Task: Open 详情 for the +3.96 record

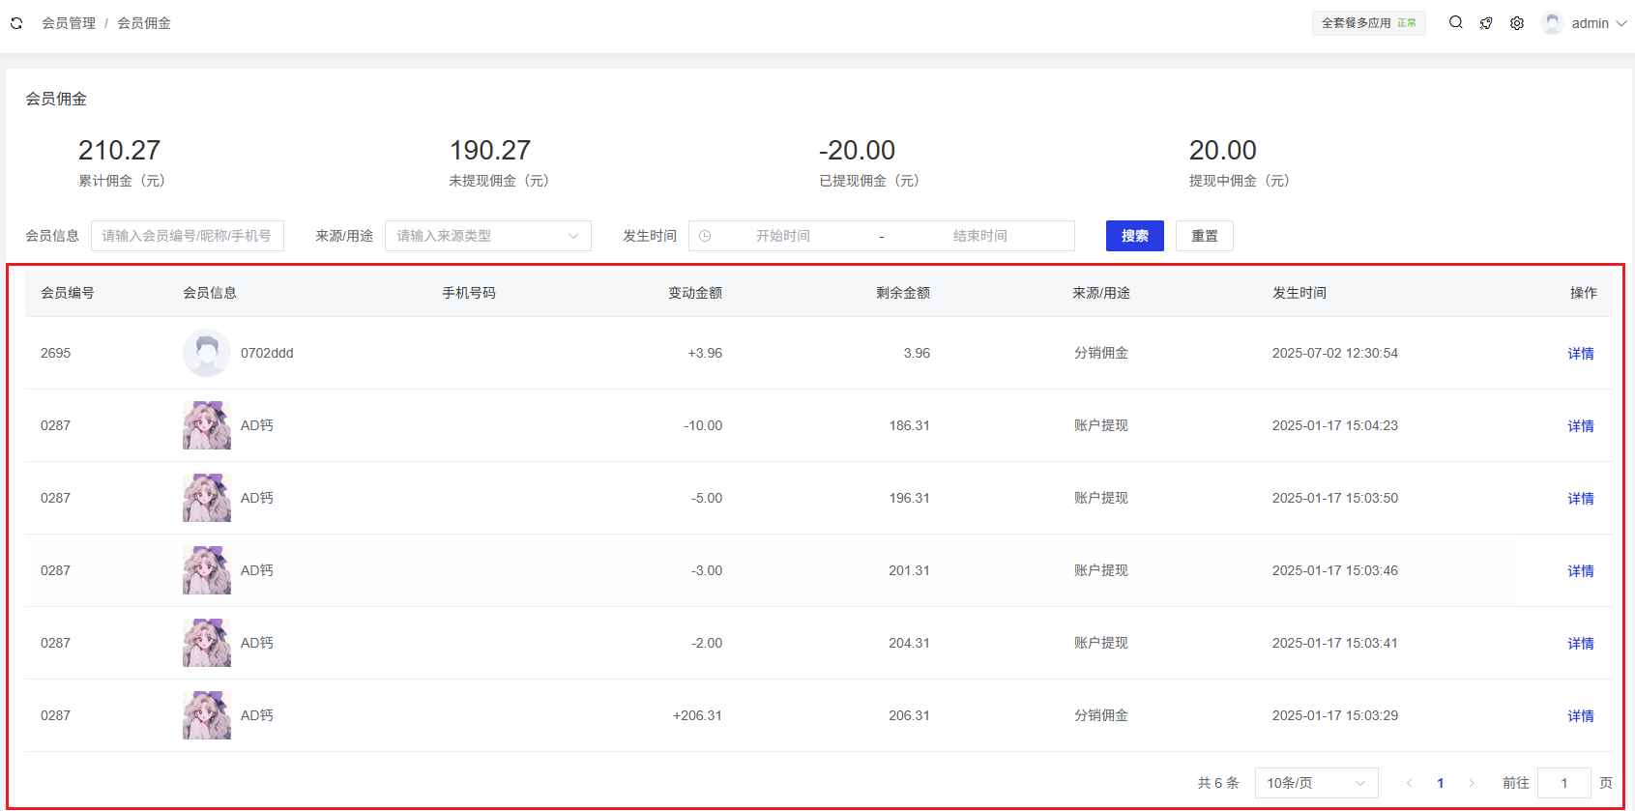Action: pos(1580,354)
